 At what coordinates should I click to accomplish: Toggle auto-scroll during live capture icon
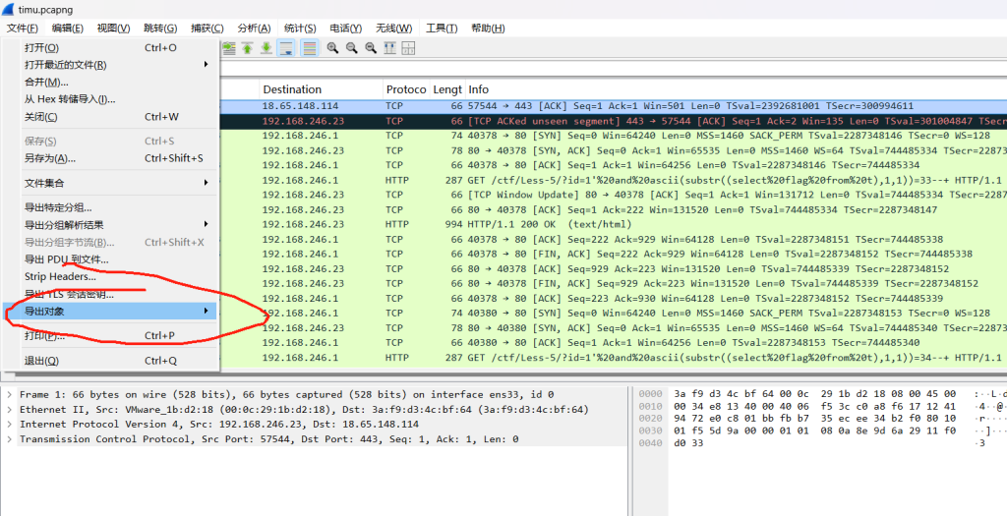click(x=287, y=47)
